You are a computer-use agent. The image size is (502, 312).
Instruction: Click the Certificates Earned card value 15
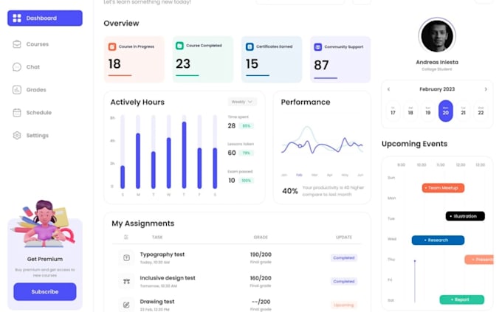click(x=252, y=63)
